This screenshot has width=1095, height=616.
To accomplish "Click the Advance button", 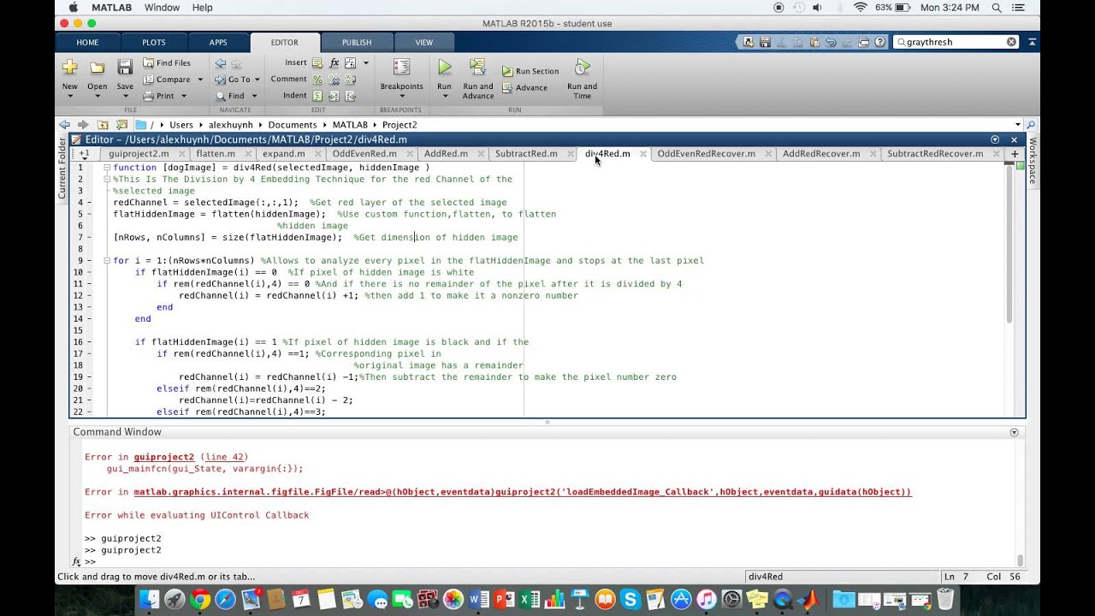I will point(524,87).
